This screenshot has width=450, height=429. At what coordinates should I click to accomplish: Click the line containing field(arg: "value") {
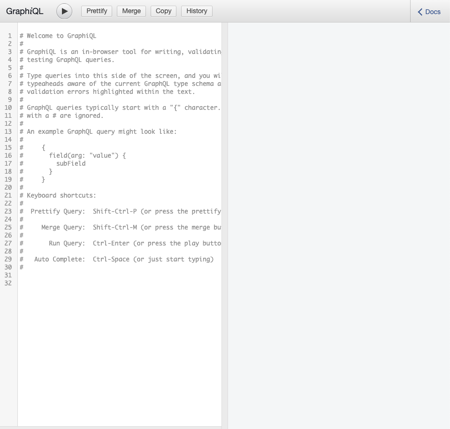73,155
